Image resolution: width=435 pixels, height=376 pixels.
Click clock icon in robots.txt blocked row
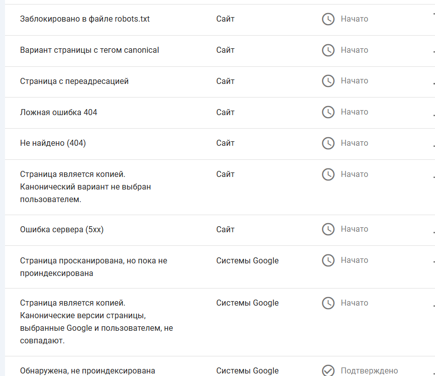tap(328, 19)
